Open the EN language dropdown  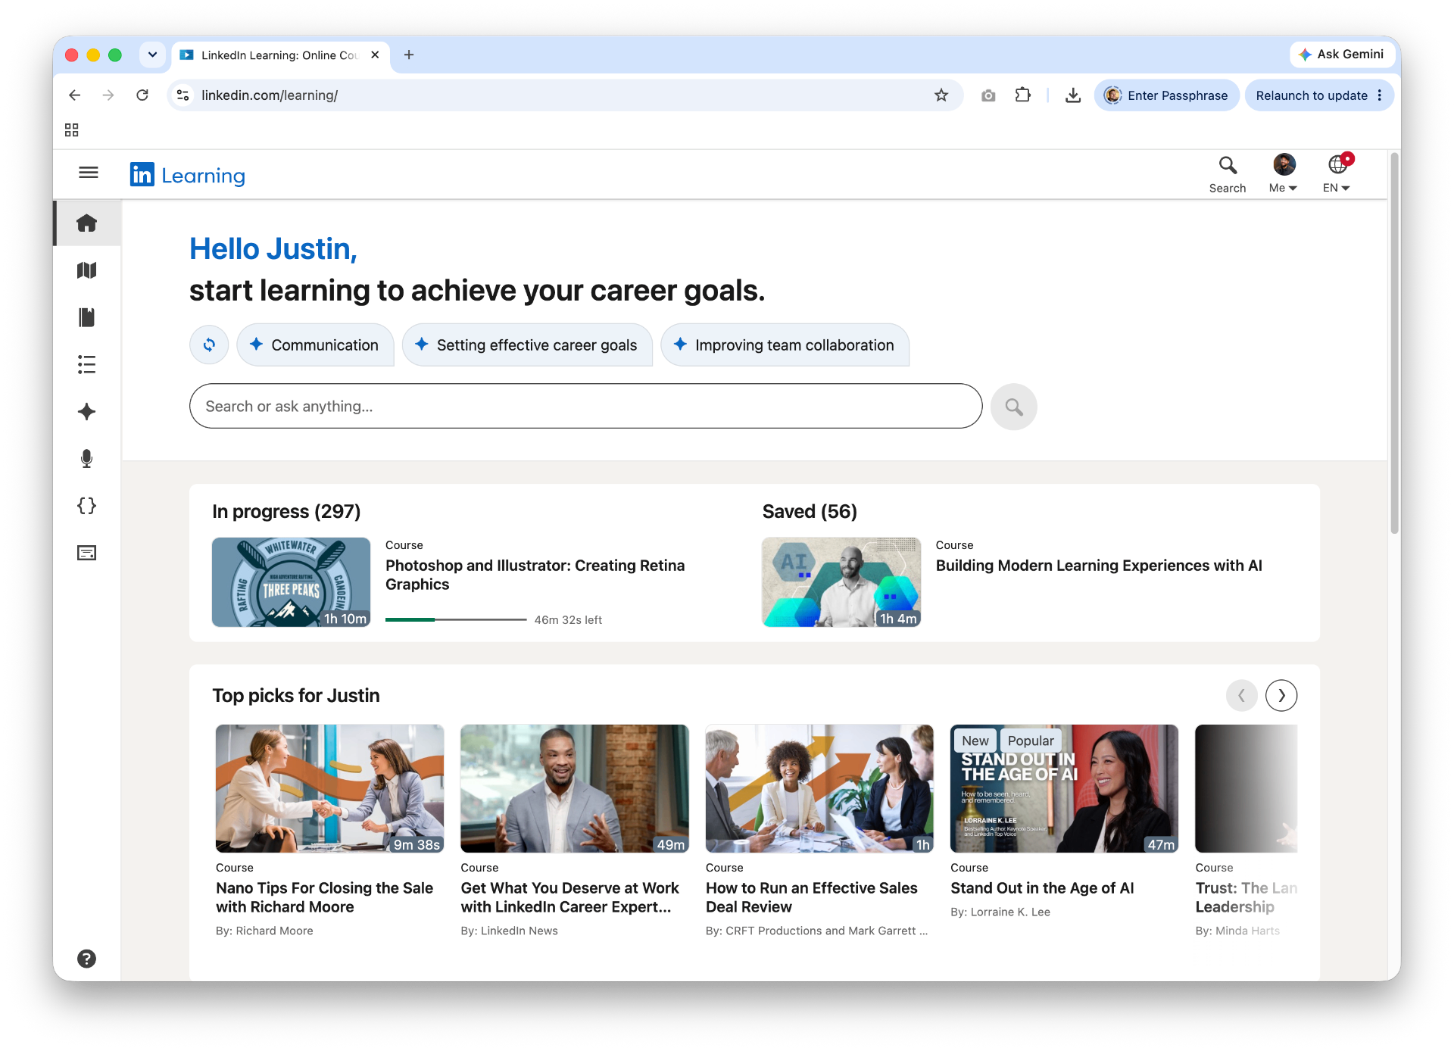(1337, 175)
